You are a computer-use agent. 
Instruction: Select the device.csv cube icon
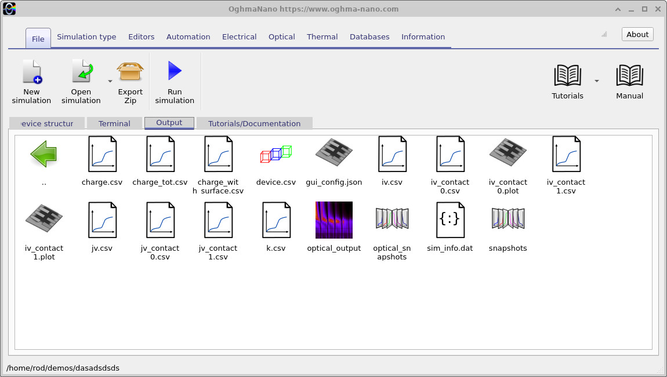click(275, 153)
